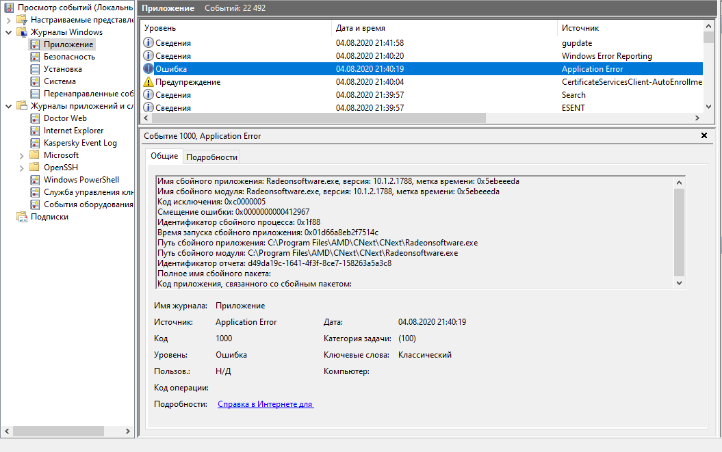The width and height of the screenshot is (722, 452).
Task: Click the info icon of Windows Error Reporting event
Action: click(149, 55)
